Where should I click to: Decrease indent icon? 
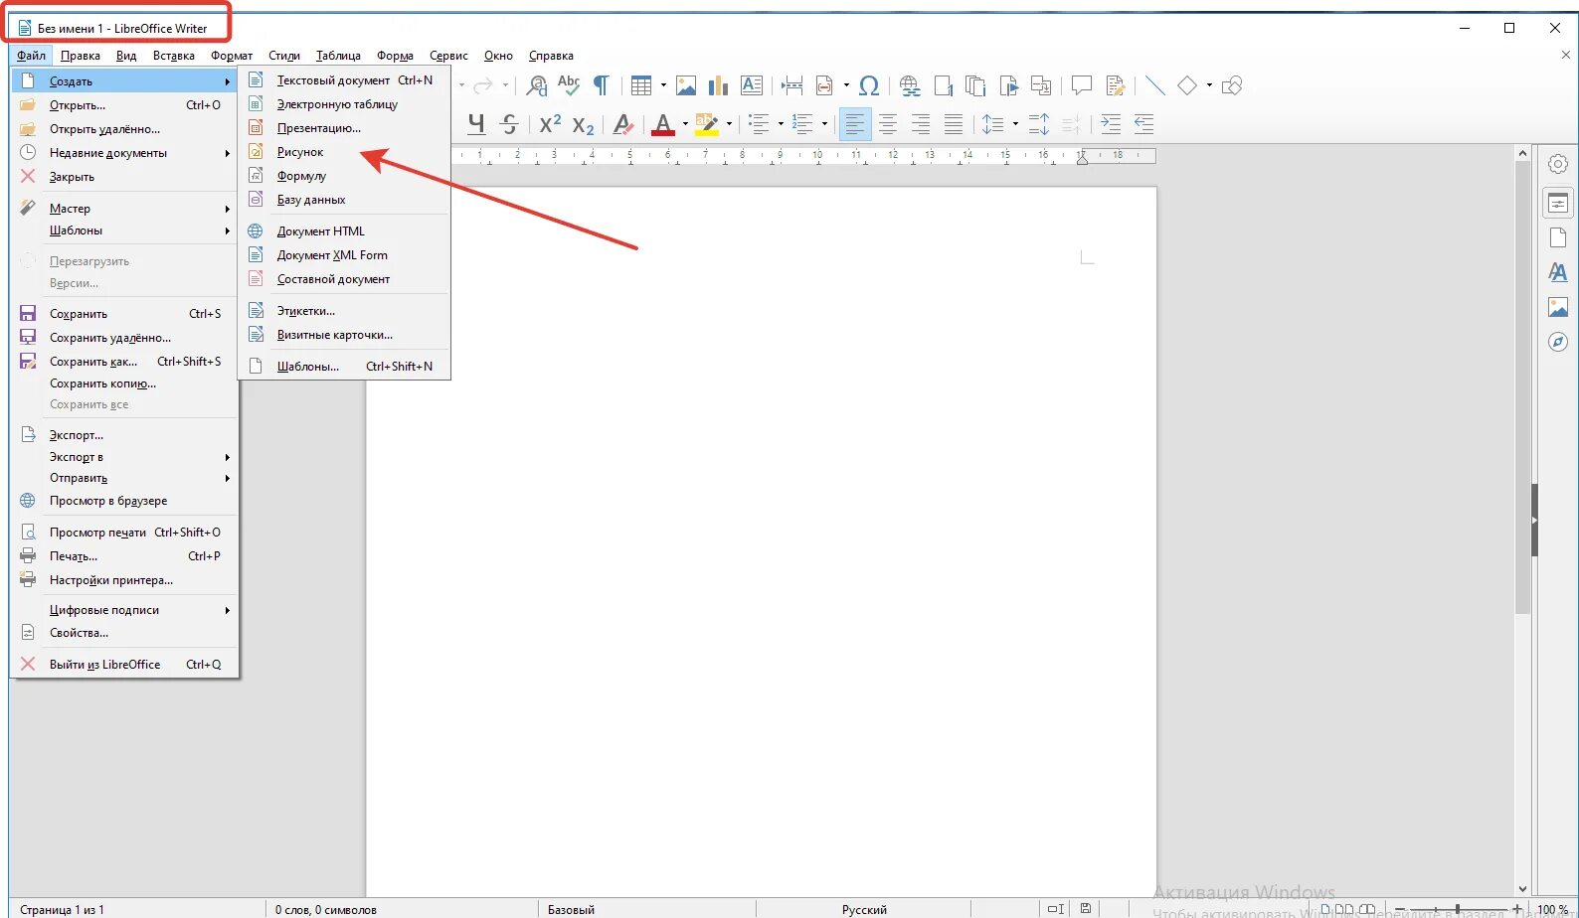tap(1143, 124)
